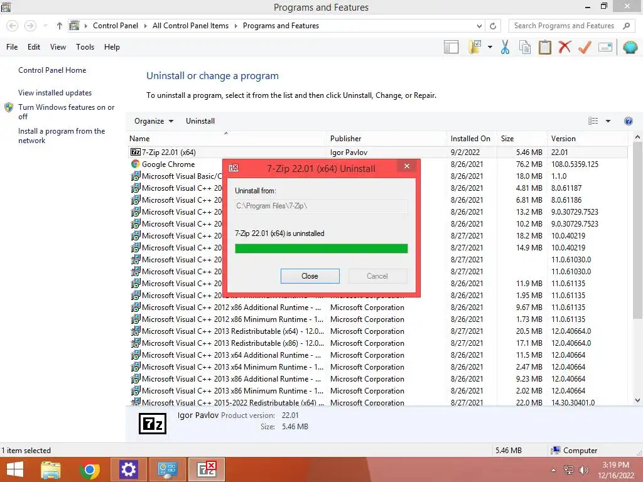This screenshot has width=643, height=482.
Task: Open dropdown arrow beside folder options icon
Action: (x=490, y=47)
